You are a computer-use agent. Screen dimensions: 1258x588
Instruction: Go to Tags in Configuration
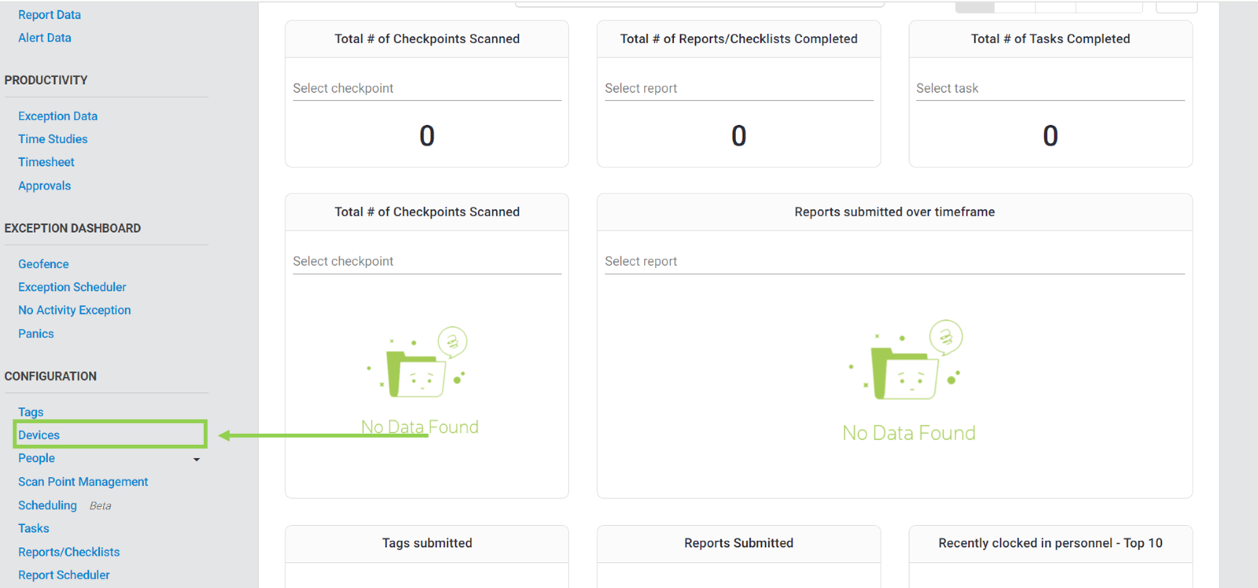pos(31,412)
